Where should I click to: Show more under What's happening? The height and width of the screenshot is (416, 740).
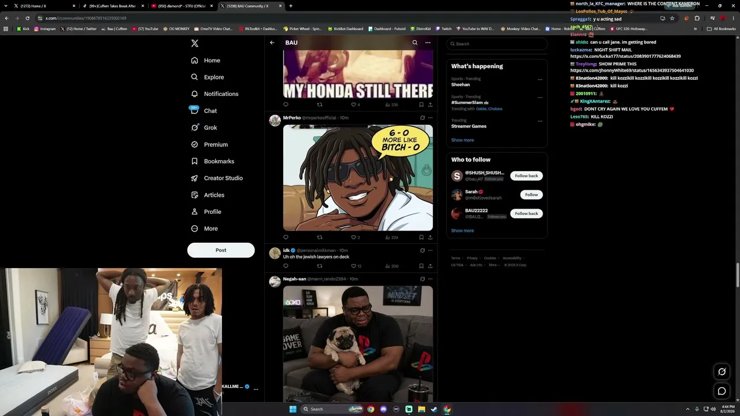[462, 140]
